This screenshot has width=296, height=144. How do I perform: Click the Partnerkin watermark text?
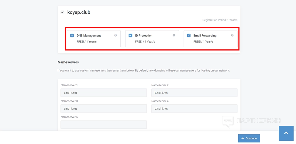coord(258,121)
